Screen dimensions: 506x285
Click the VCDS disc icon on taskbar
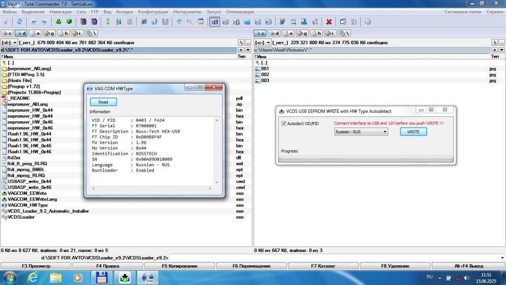148,277
